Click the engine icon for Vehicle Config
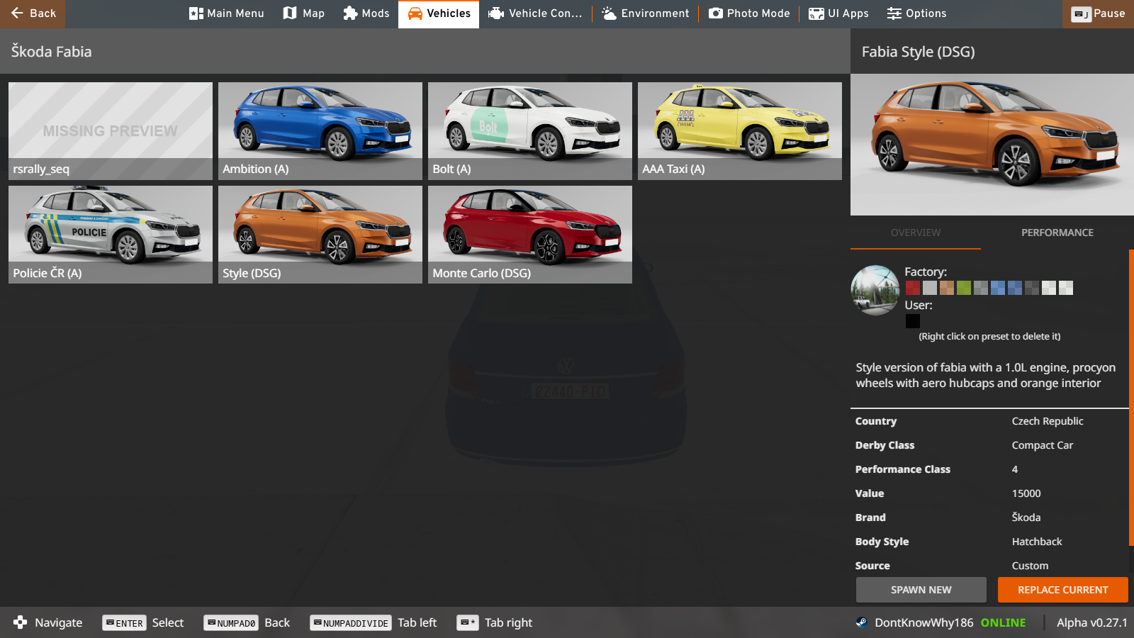Image resolution: width=1134 pixels, height=638 pixels. 496,13
